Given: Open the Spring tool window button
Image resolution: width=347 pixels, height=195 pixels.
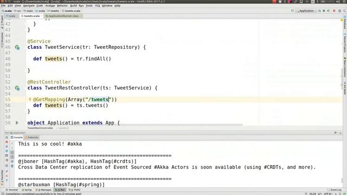Looking at the screenshot, I should tap(27, 190).
